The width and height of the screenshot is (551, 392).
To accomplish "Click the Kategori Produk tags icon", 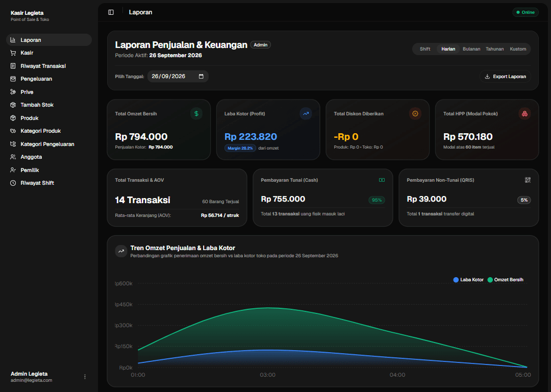I will (x=13, y=131).
